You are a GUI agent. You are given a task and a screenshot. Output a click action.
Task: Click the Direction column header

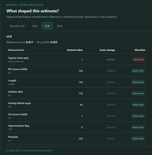click(140, 50)
